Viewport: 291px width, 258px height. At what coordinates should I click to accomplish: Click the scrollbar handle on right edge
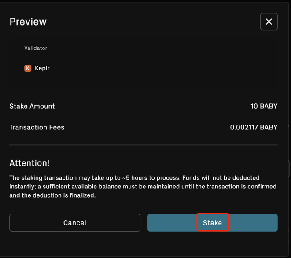[x=289, y=168]
